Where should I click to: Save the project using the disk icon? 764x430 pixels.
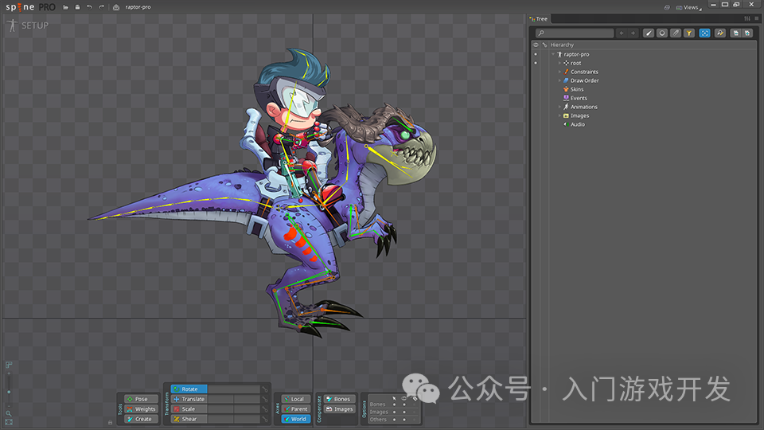pos(77,7)
